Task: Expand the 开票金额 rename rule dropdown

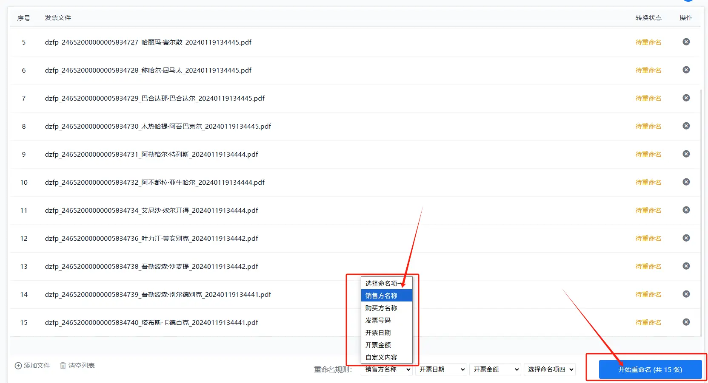Action: 496,369
